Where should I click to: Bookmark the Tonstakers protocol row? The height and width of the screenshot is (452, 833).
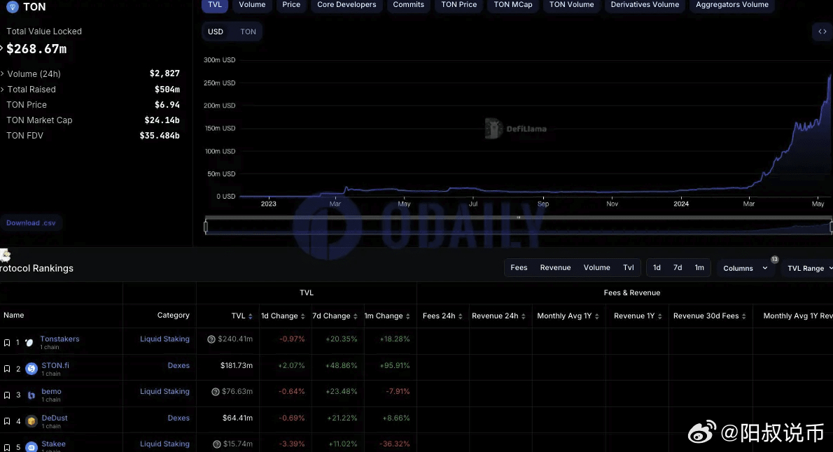click(7, 343)
